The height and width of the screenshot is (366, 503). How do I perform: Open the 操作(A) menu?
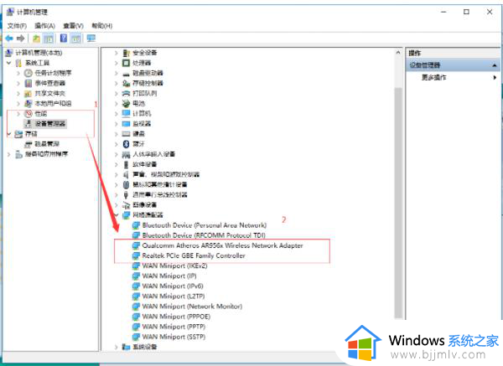[x=47, y=26]
